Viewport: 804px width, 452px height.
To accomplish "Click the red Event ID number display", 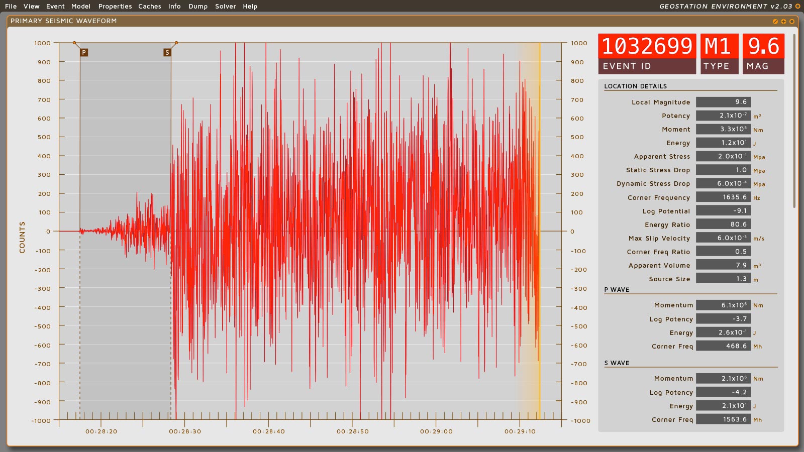I will pyautogui.click(x=647, y=46).
